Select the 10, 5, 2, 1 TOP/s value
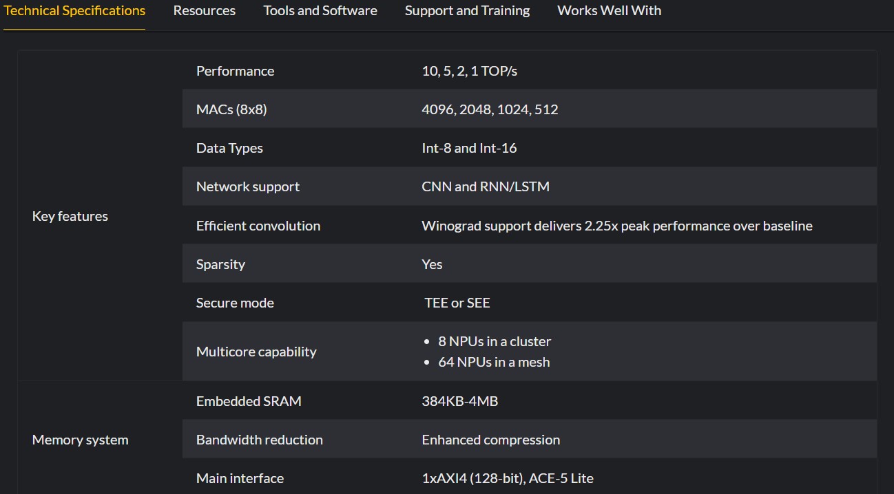The width and height of the screenshot is (894, 494). tap(469, 71)
